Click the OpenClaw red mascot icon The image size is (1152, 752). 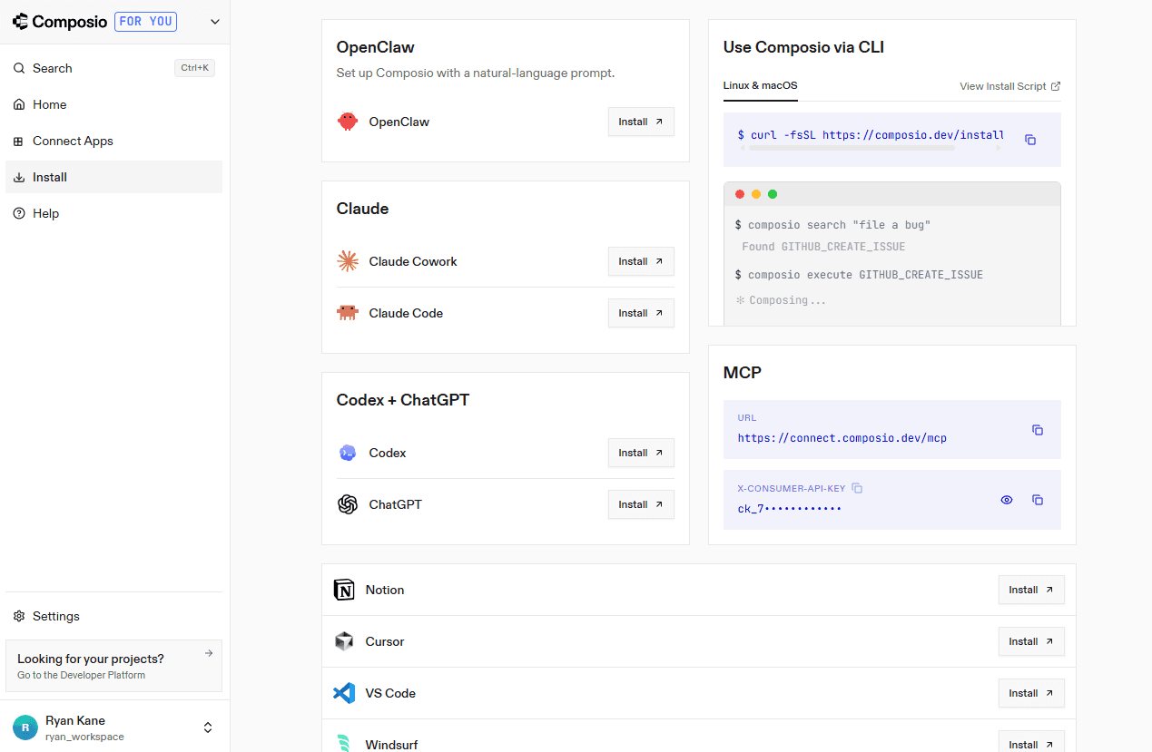click(x=348, y=122)
